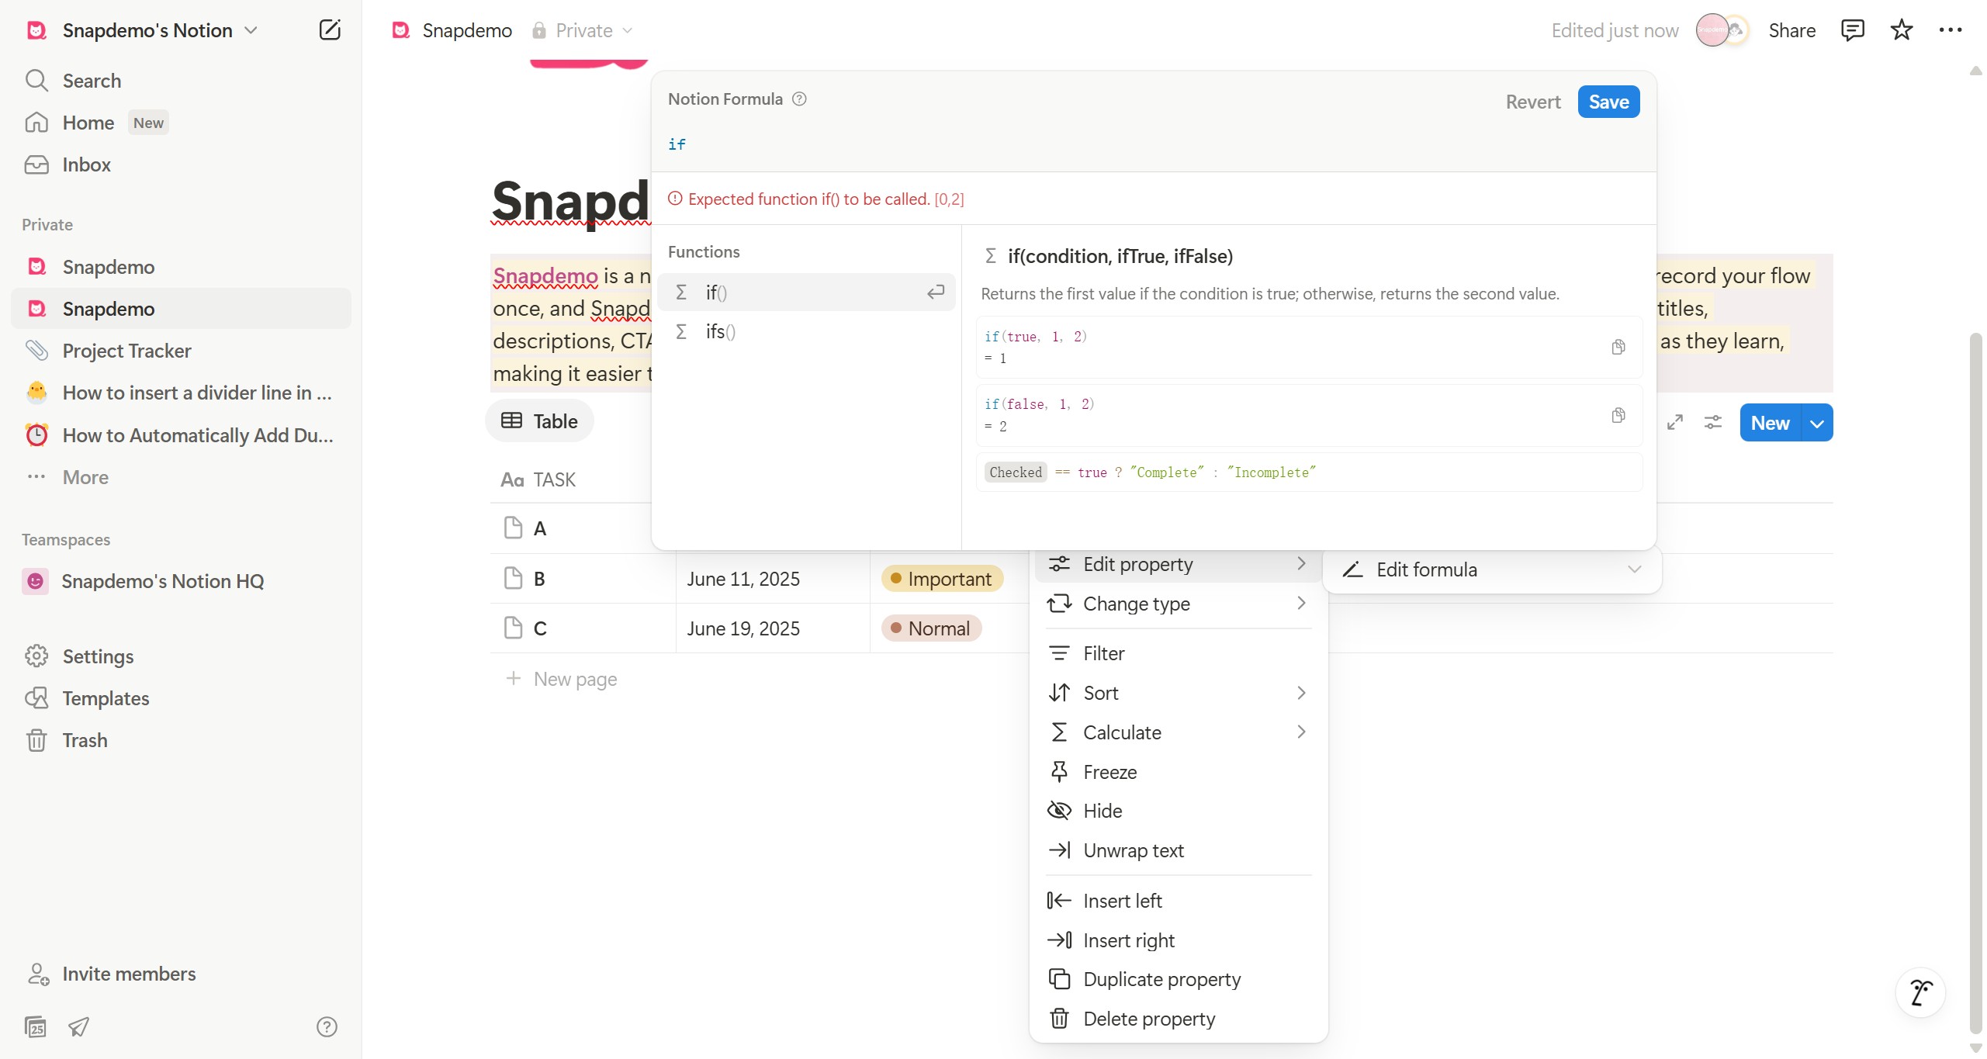
Task: Open Templates from the sidebar
Action: click(x=180, y=698)
